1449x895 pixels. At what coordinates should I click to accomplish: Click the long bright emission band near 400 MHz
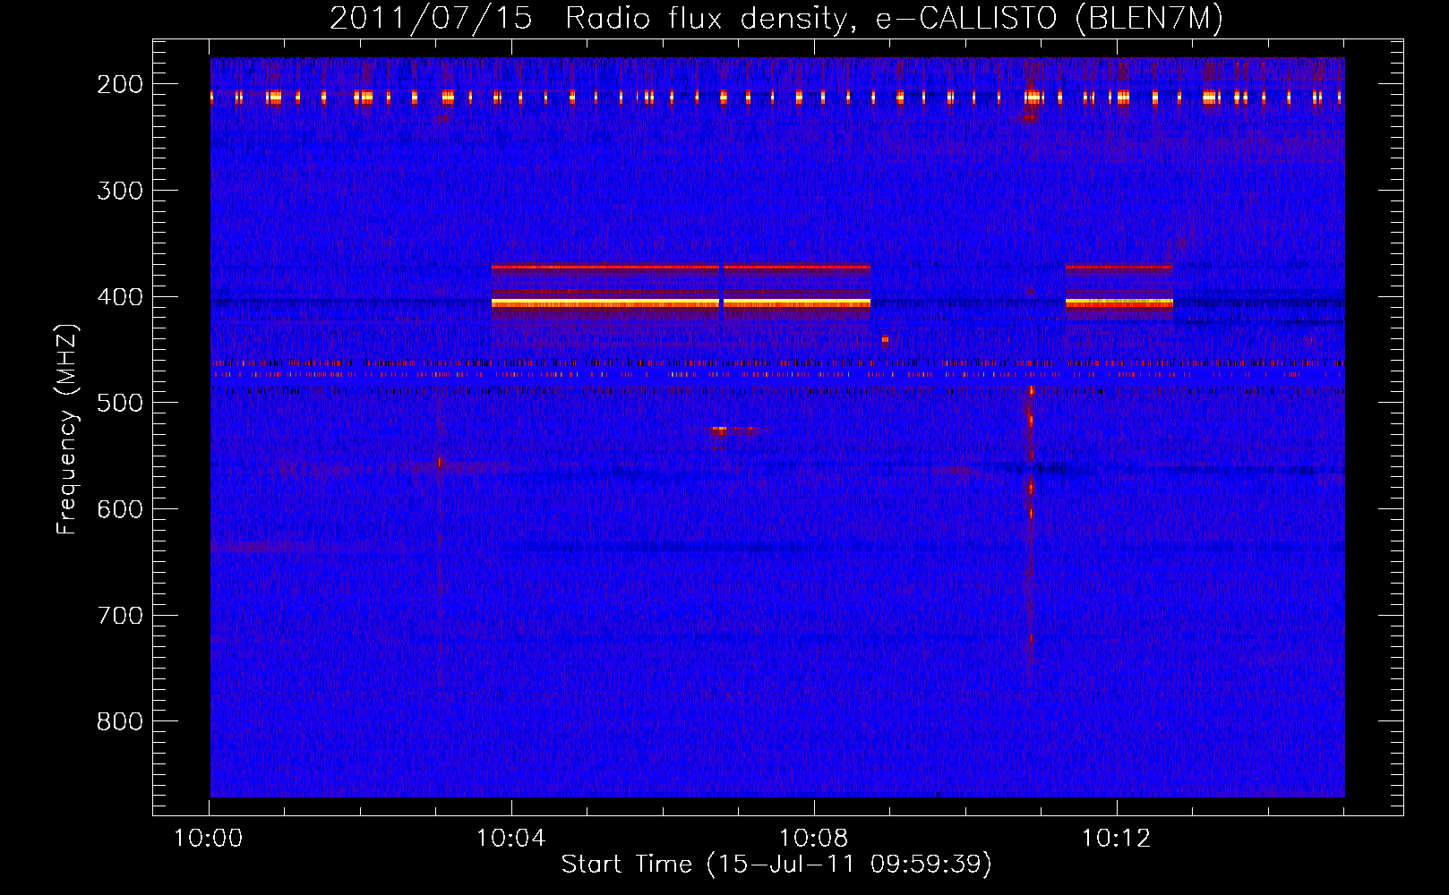pos(681,303)
